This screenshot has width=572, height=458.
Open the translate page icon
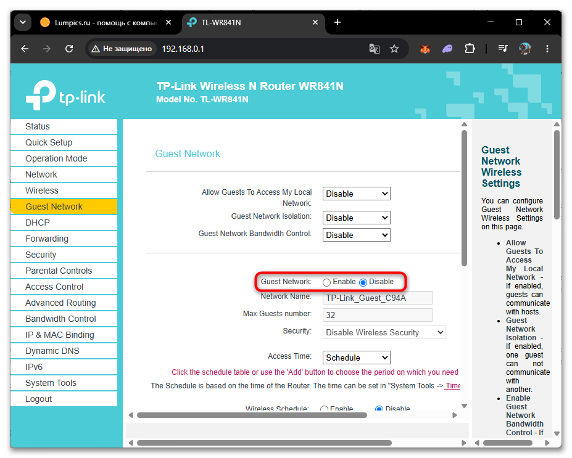point(375,49)
